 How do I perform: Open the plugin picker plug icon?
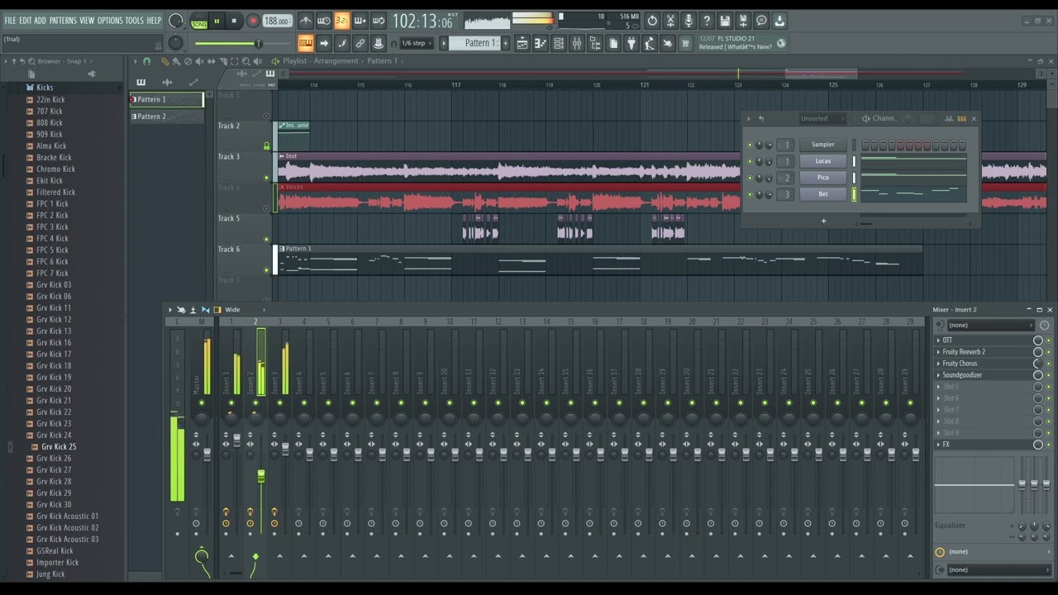point(631,43)
